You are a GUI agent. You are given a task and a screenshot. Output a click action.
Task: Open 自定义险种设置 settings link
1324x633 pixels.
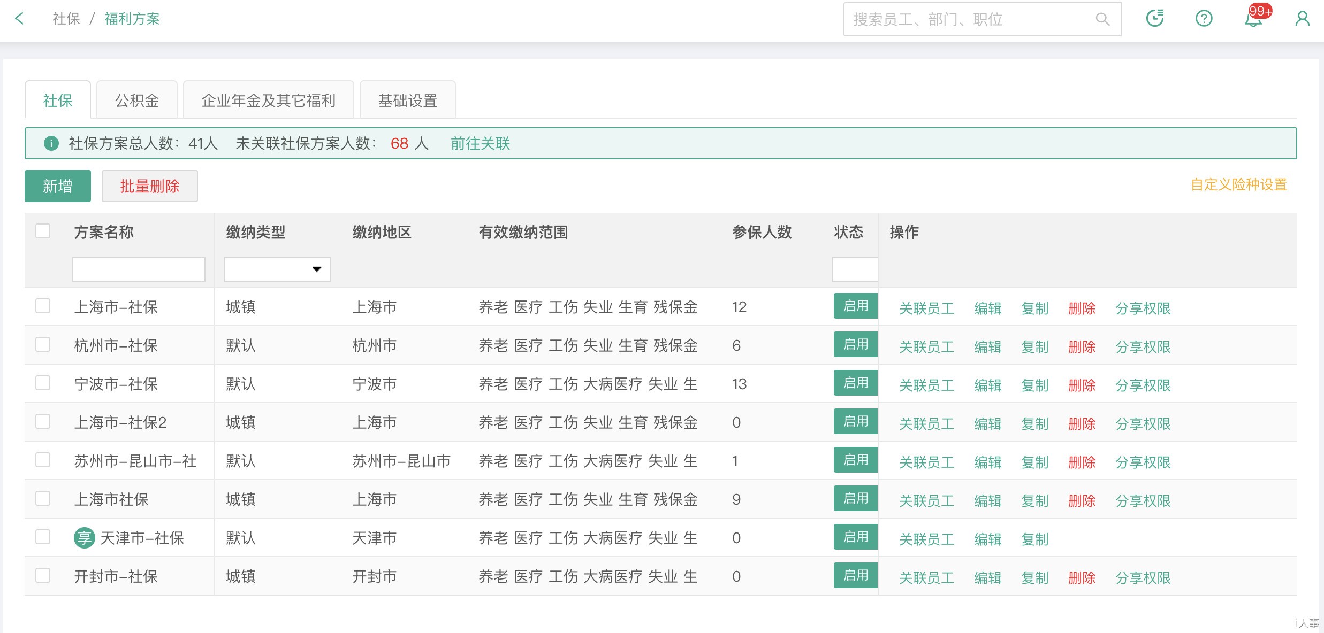coord(1238,184)
